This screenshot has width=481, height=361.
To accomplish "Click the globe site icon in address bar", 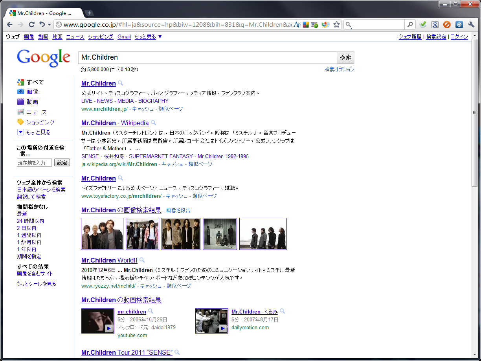I will [59, 25].
